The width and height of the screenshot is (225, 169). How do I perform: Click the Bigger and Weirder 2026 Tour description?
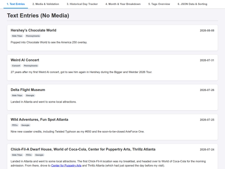point(81,72)
